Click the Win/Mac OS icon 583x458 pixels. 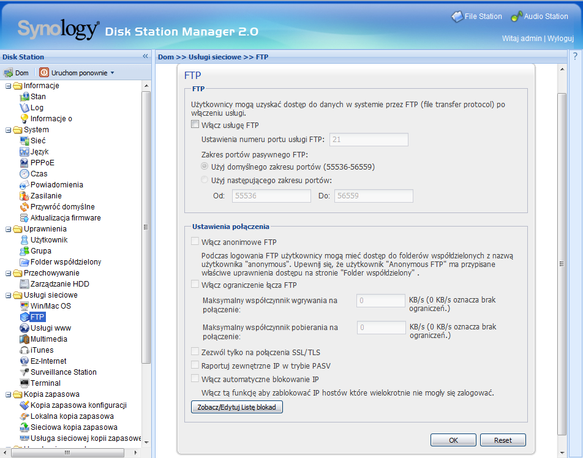[x=24, y=306]
